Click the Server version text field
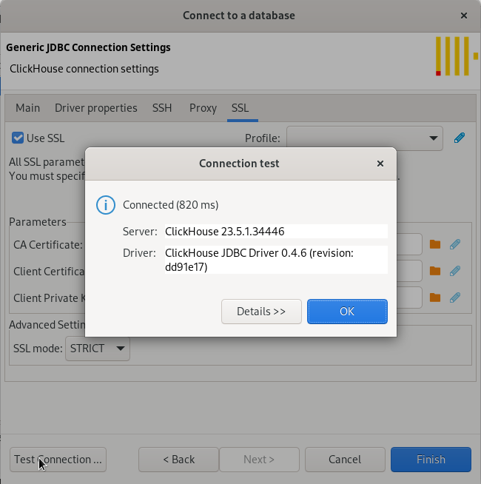481x484 pixels. tap(275, 232)
